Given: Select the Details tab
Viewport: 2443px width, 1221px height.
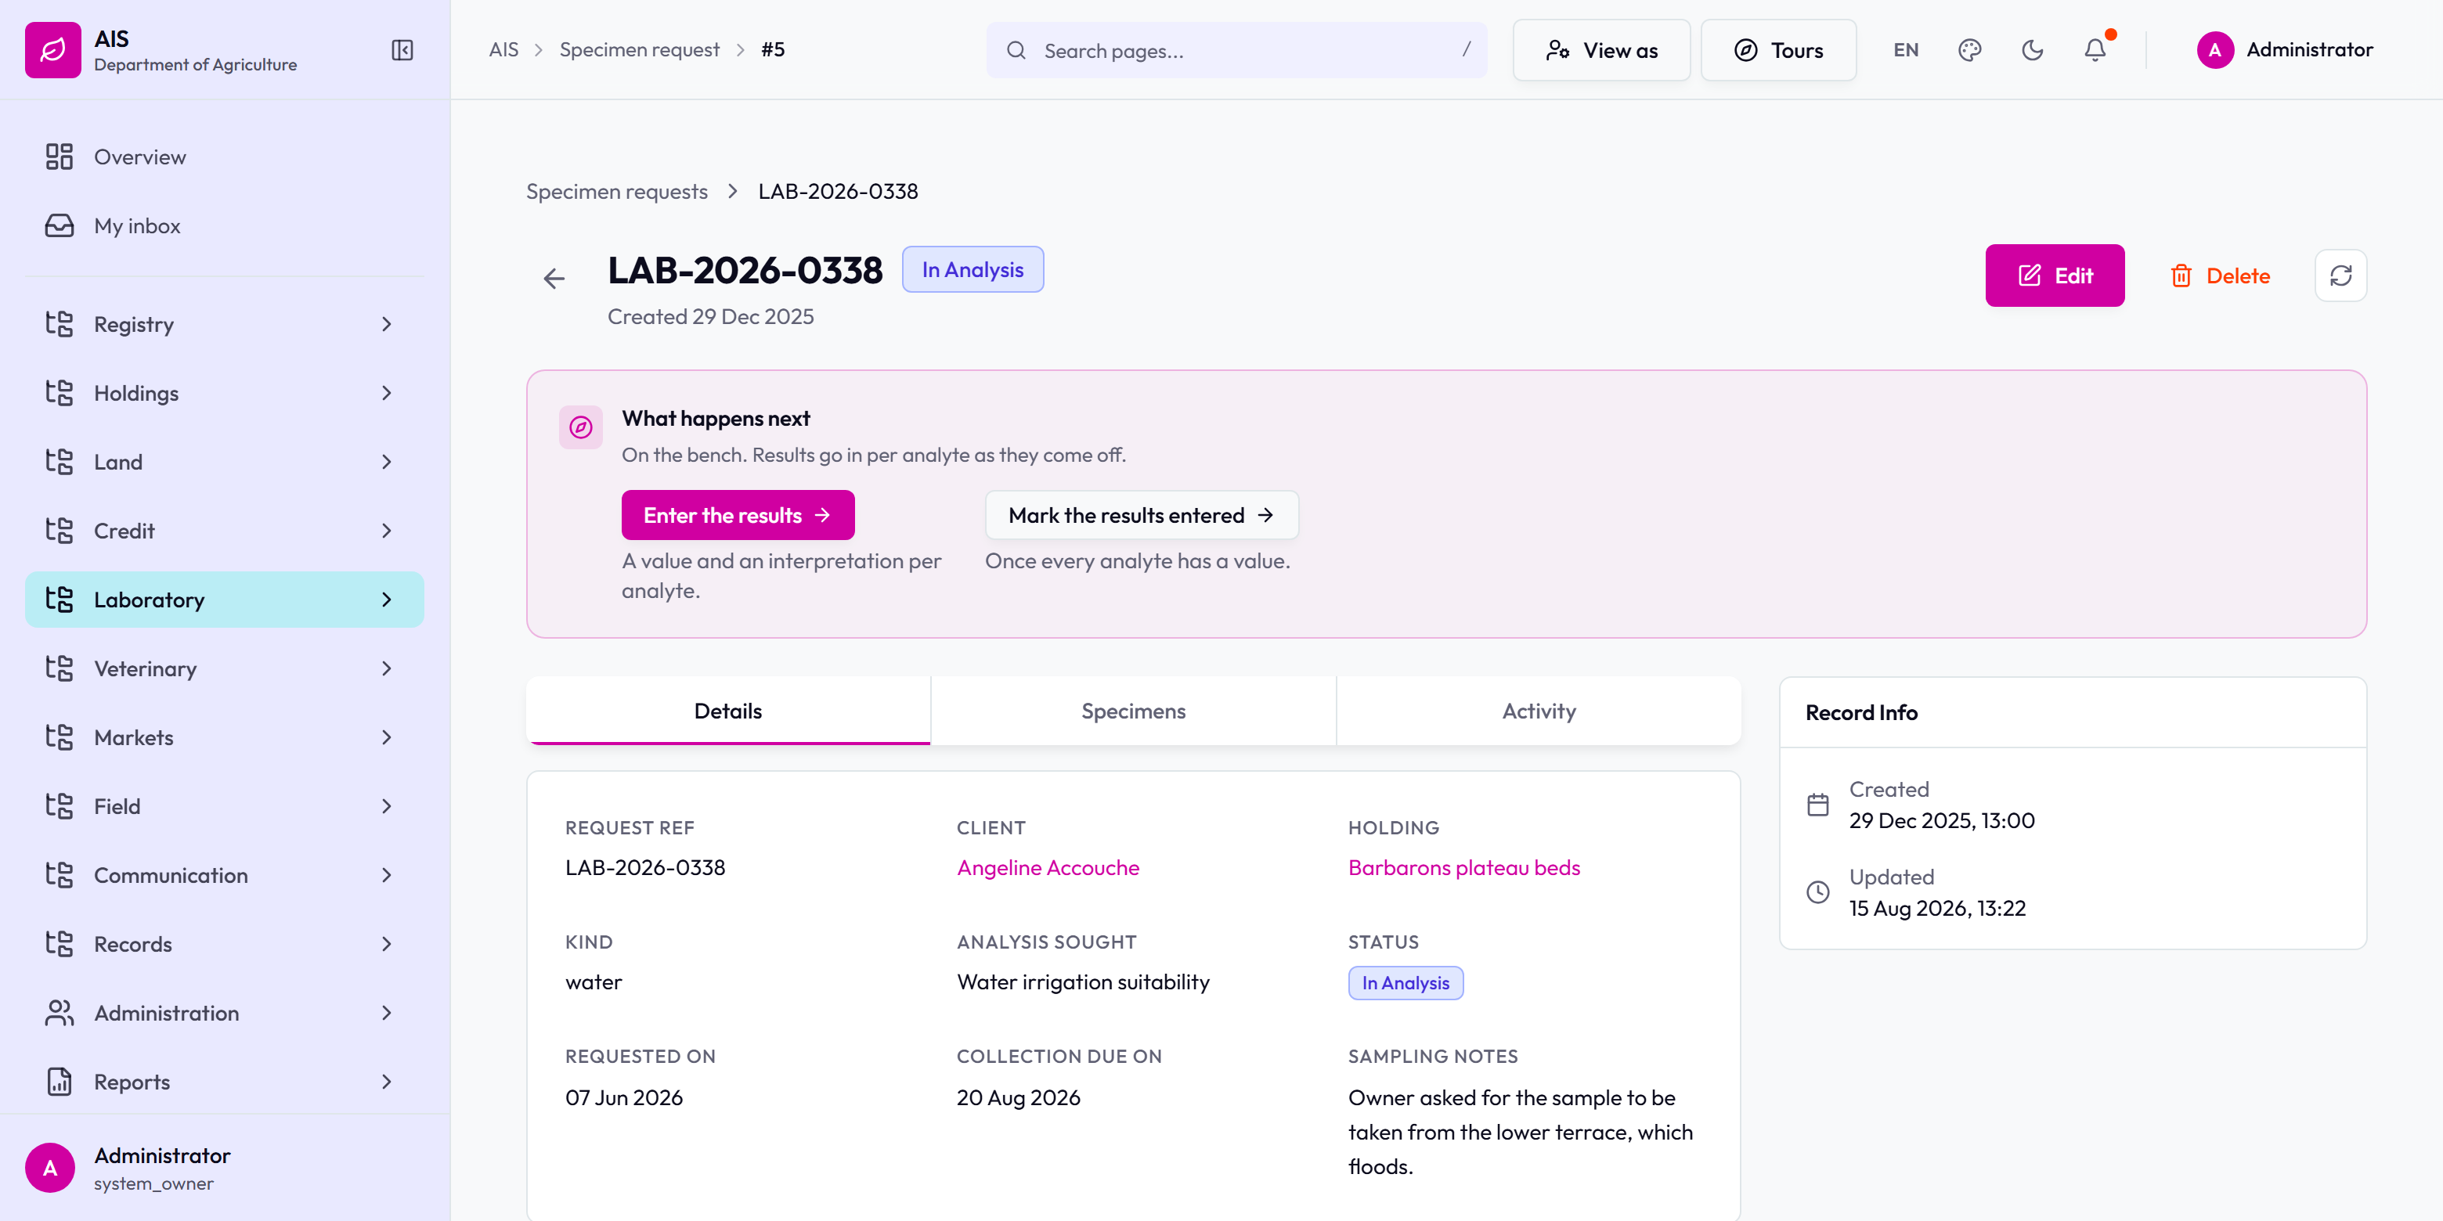Looking at the screenshot, I should click(x=728, y=711).
